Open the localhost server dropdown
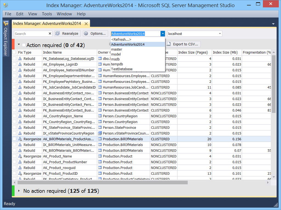Viewport: 281px width, 210px height. pos(220,34)
